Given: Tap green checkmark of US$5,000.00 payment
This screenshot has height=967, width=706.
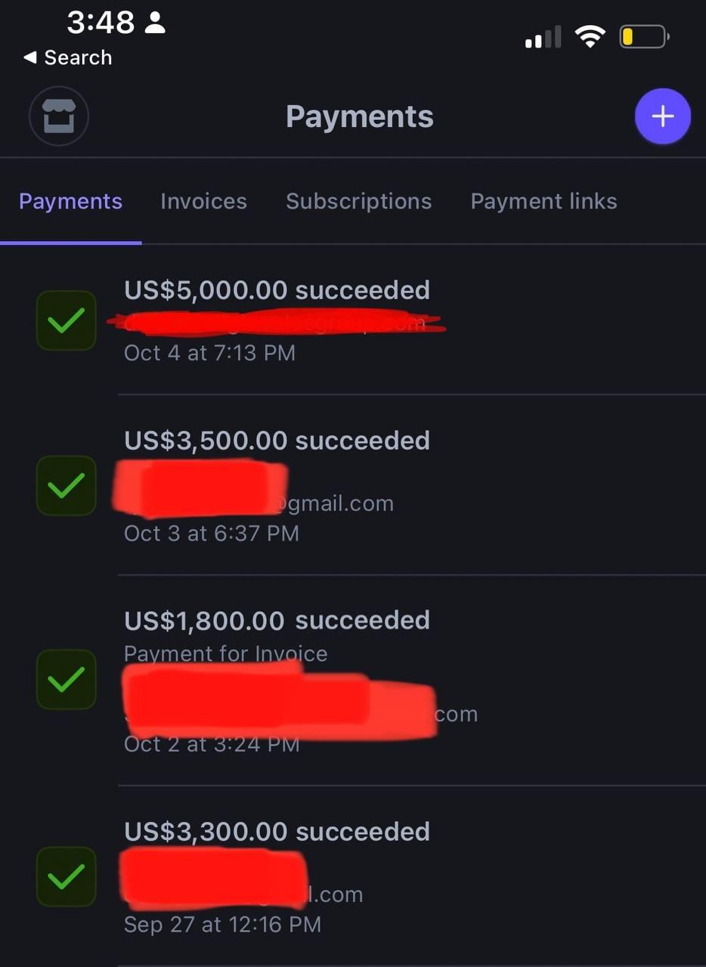Looking at the screenshot, I should 67,320.
